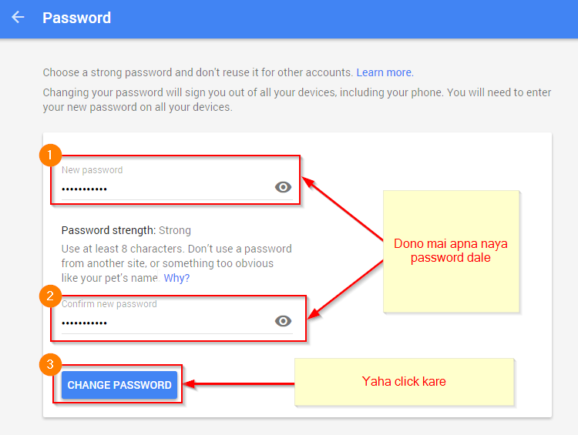Open the Learn more link
The width and height of the screenshot is (578, 435).
385,72
